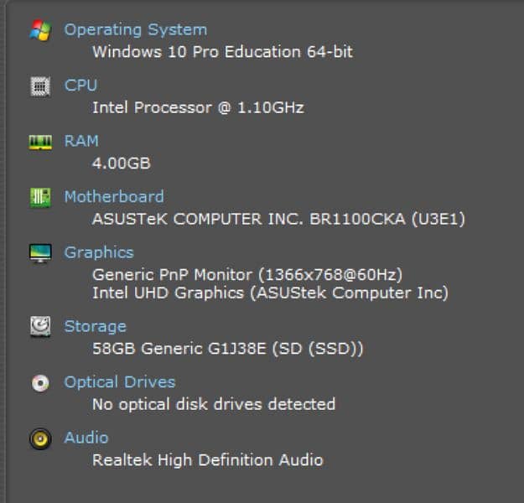524x503 pixels.
Task: Click the green Motherboard icon
Action: point(39,197)
